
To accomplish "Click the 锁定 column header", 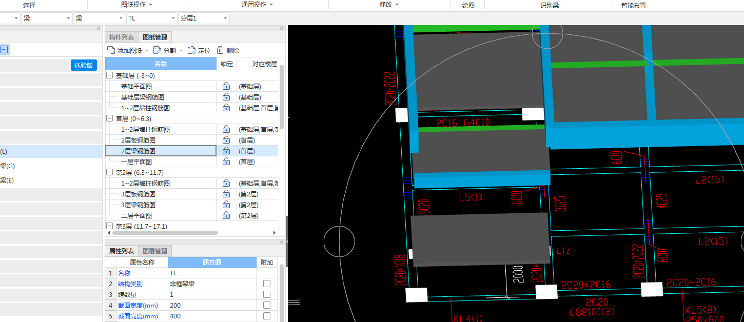I will pos(226,64).
